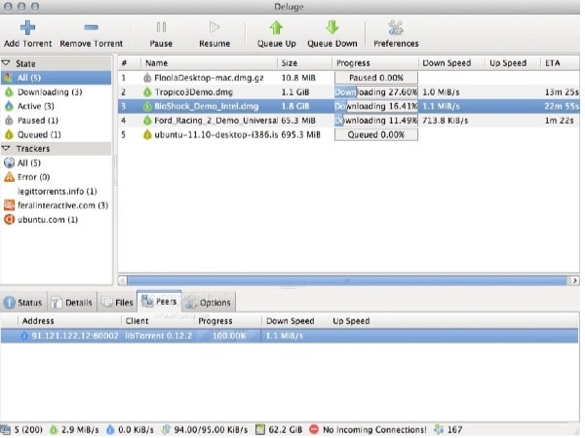Click the 2.9 MiB/s download speed status
Image resolution: width=585 pixels, height=438 pixels.
75,430
